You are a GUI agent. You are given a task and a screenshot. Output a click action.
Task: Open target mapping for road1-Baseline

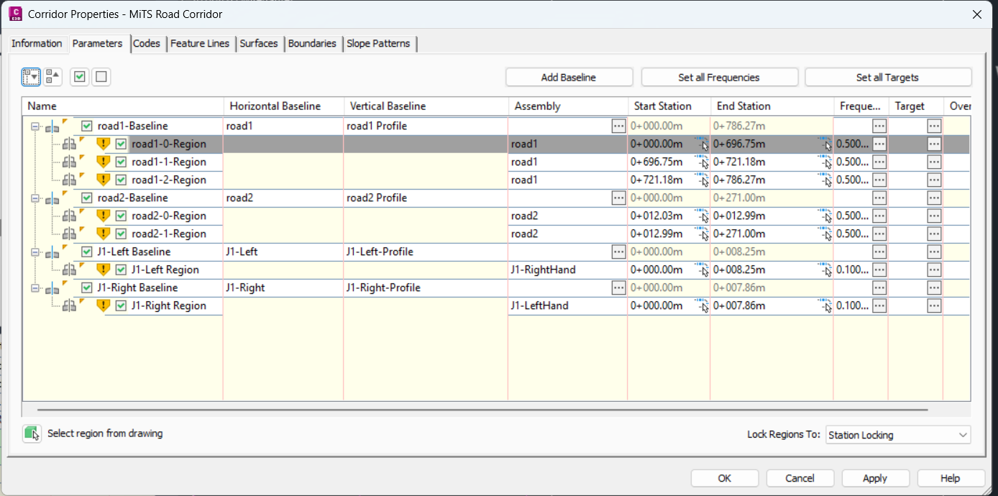tap(934, 126)
